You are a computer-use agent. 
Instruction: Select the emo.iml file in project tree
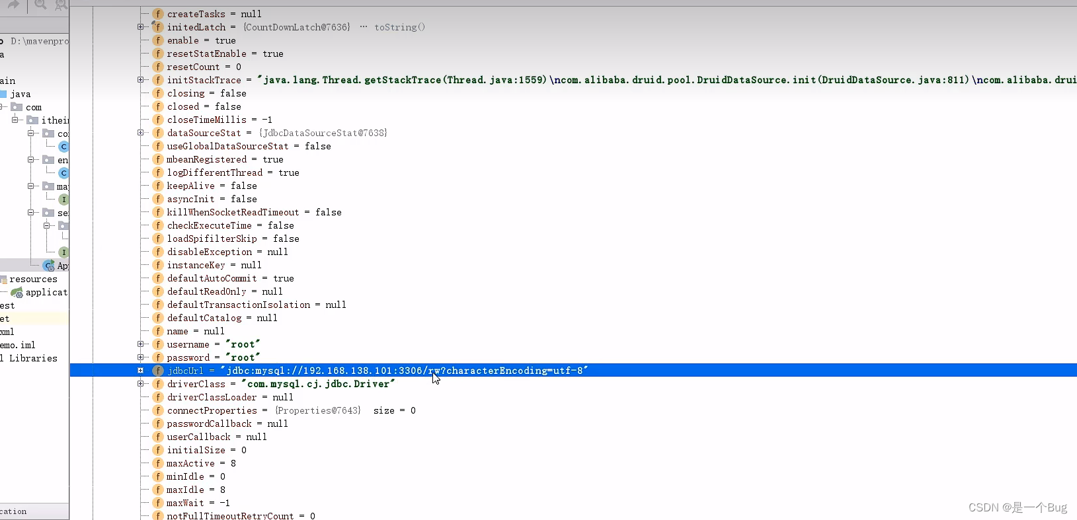(18, 345)
